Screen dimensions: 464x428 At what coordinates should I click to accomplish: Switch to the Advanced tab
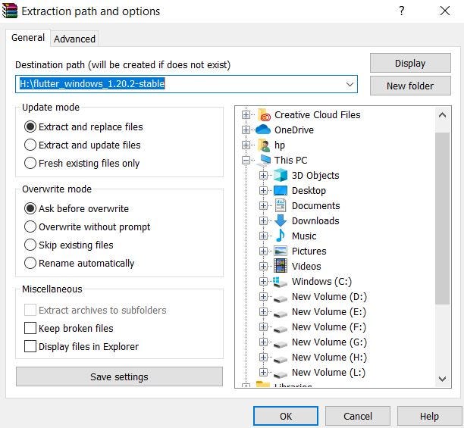tap(74, 39)
